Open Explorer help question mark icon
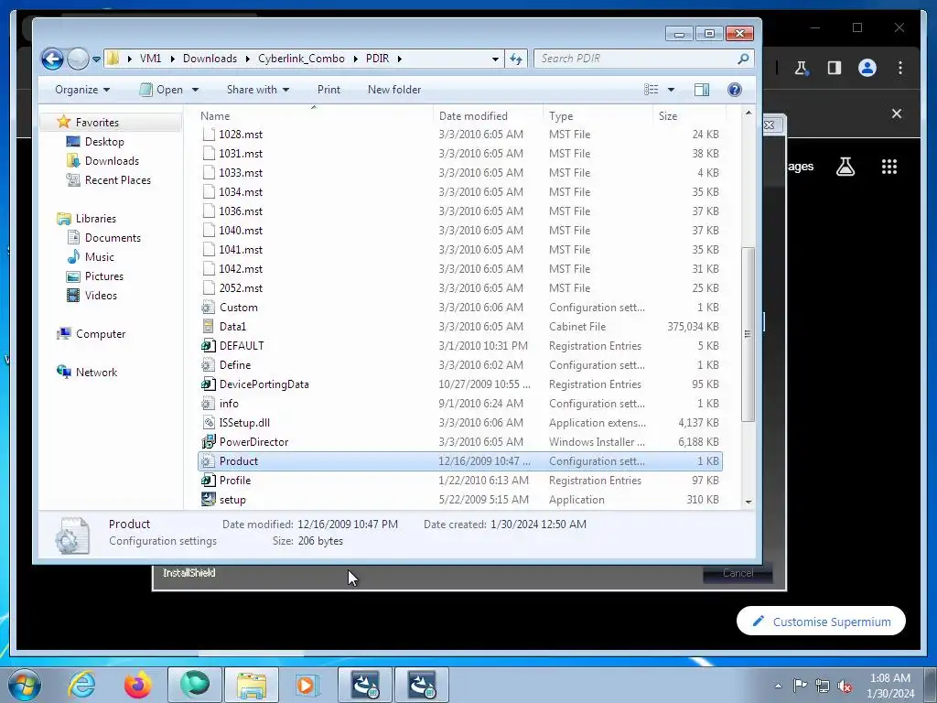The image size is (937, 703). [x=735, y=90]
